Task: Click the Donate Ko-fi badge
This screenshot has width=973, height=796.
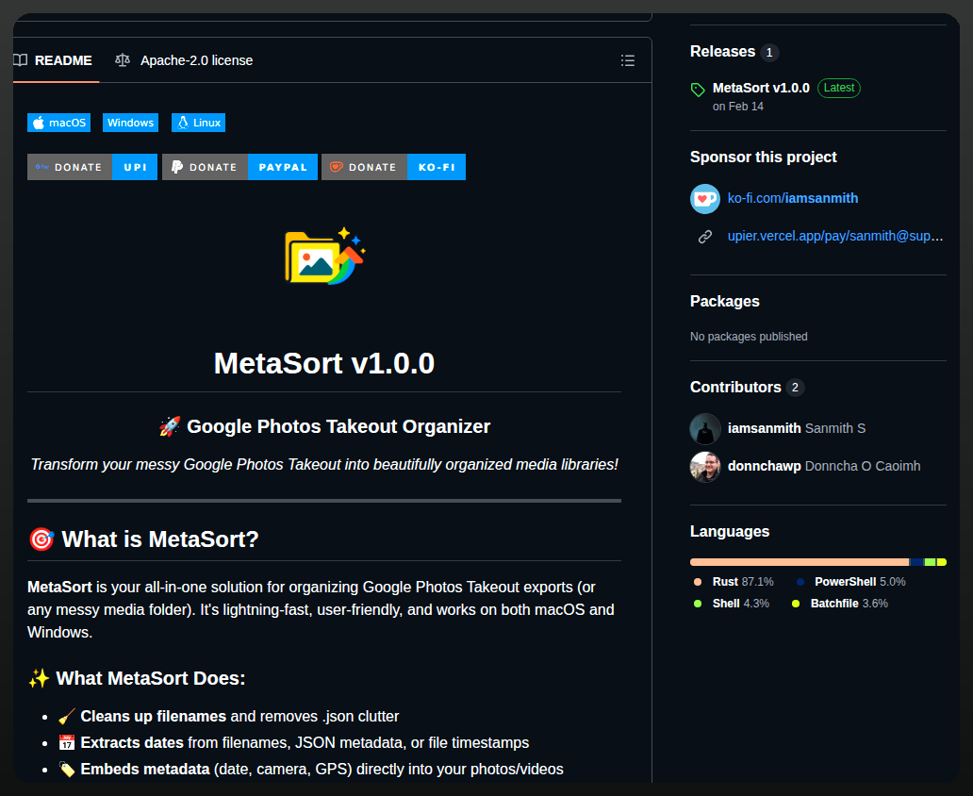Action: (x=393, y=167)
